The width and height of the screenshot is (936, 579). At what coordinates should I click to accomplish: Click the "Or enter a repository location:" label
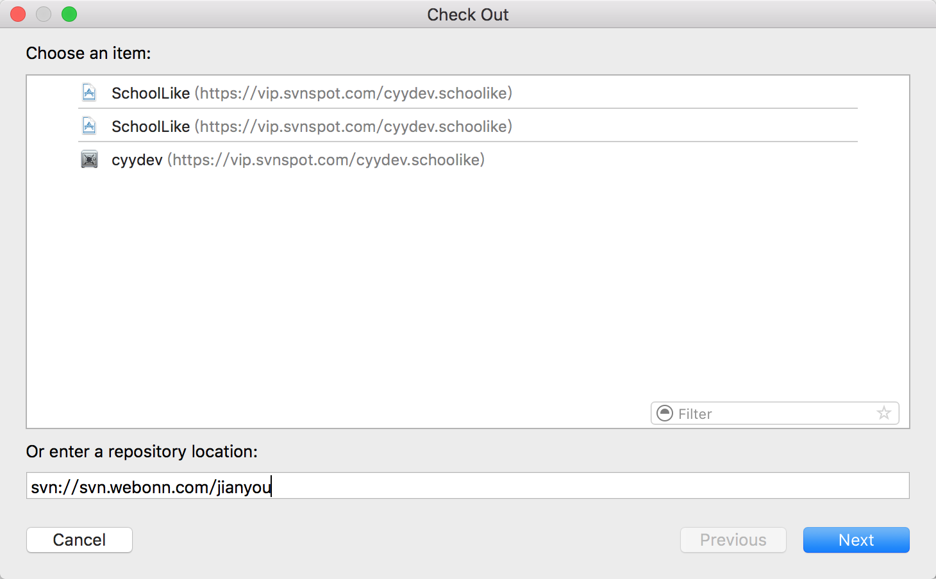(x=142, y=452)
